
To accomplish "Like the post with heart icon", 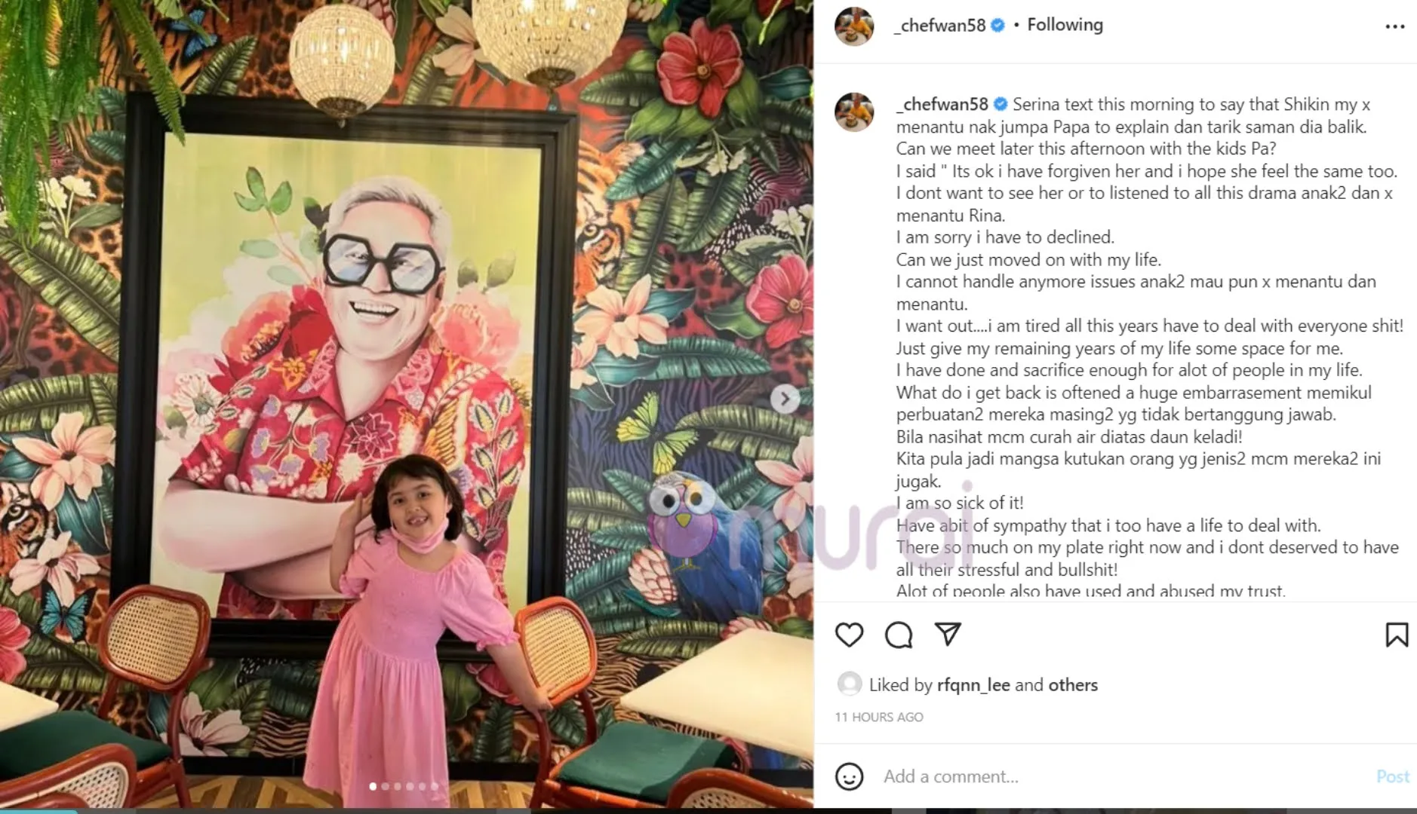I will click(x=849, y=635).
